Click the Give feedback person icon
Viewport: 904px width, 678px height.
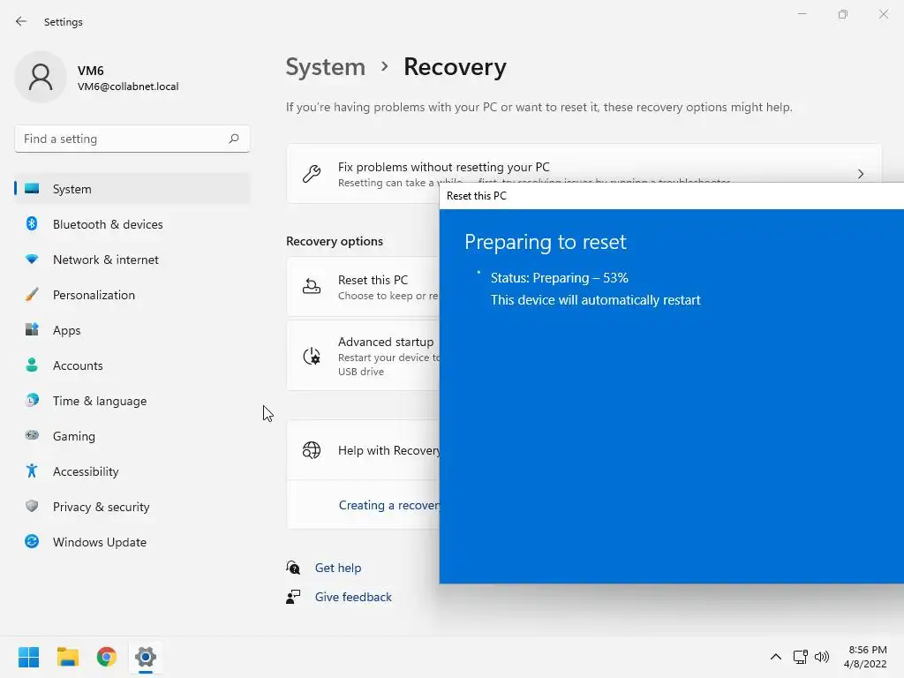293,597
